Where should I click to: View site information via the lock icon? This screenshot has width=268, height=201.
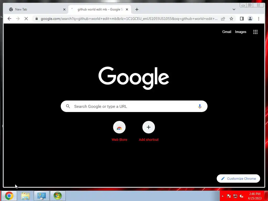point(37,19)
